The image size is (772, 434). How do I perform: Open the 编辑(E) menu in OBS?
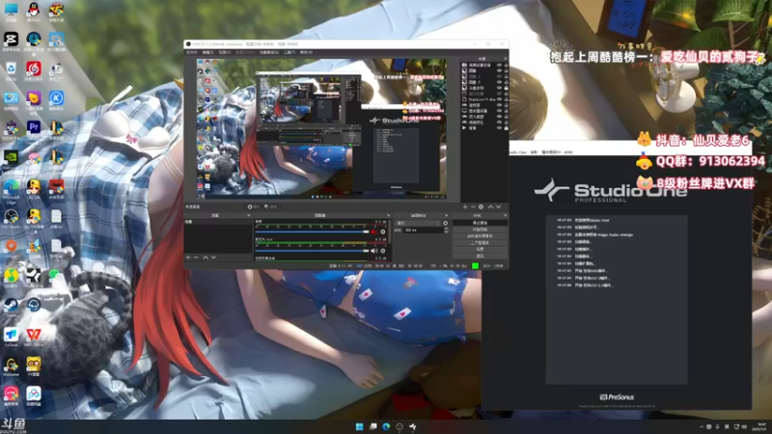[x=208, y=52]
